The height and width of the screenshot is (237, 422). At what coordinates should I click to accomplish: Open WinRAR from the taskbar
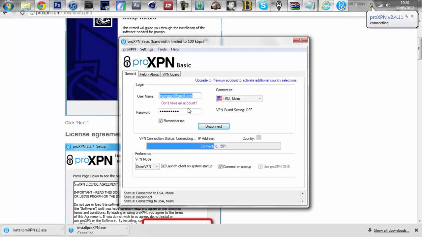tap(294, 6)
